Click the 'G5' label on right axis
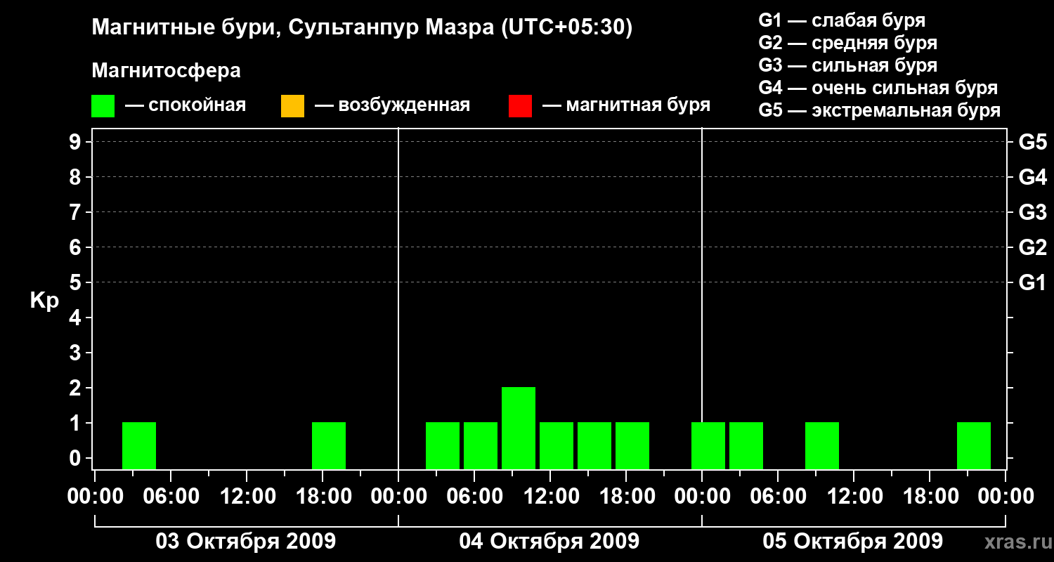 [1033, 142]
